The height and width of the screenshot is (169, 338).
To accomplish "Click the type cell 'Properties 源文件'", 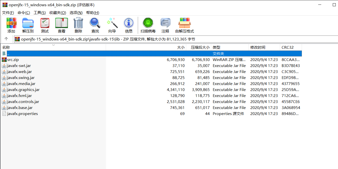I will (x=228, y=113).
